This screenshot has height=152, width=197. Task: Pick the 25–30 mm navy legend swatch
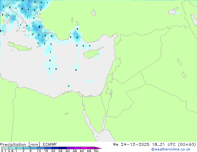62,148
